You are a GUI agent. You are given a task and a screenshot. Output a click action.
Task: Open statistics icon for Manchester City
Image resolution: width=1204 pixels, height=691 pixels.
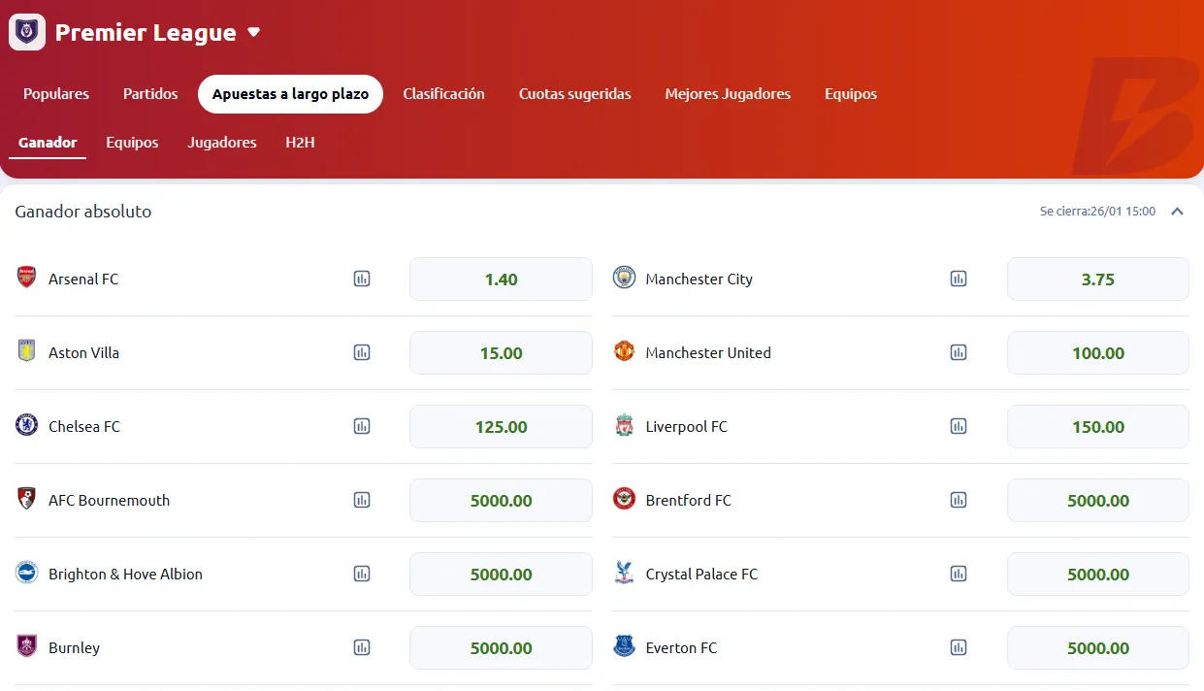click(x=959, y=280)
